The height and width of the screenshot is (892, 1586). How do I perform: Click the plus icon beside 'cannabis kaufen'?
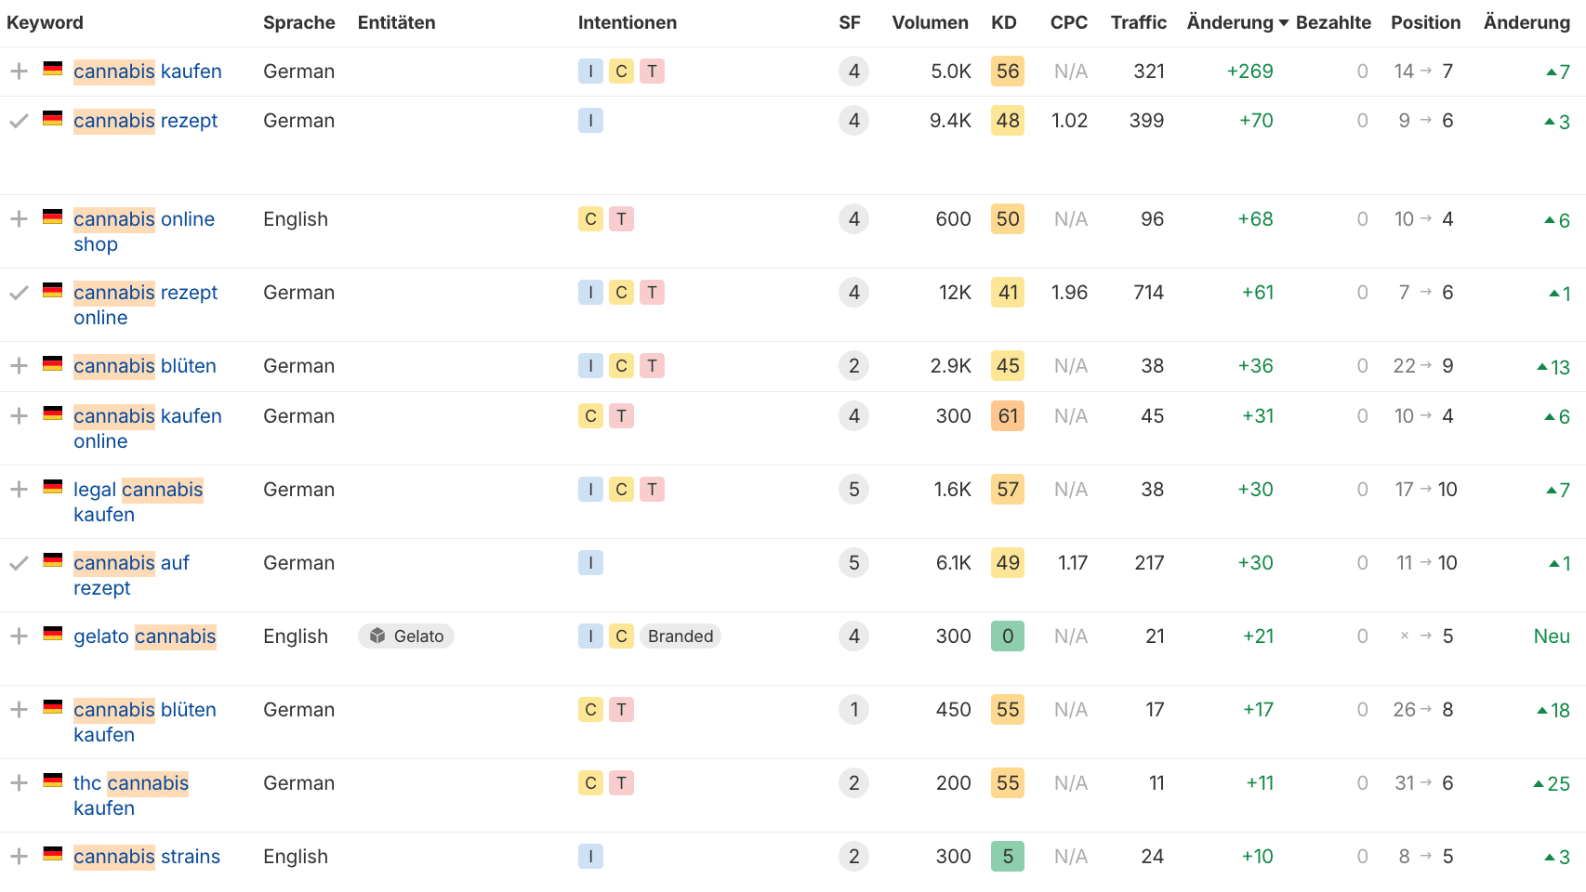(x=19, y=72)
